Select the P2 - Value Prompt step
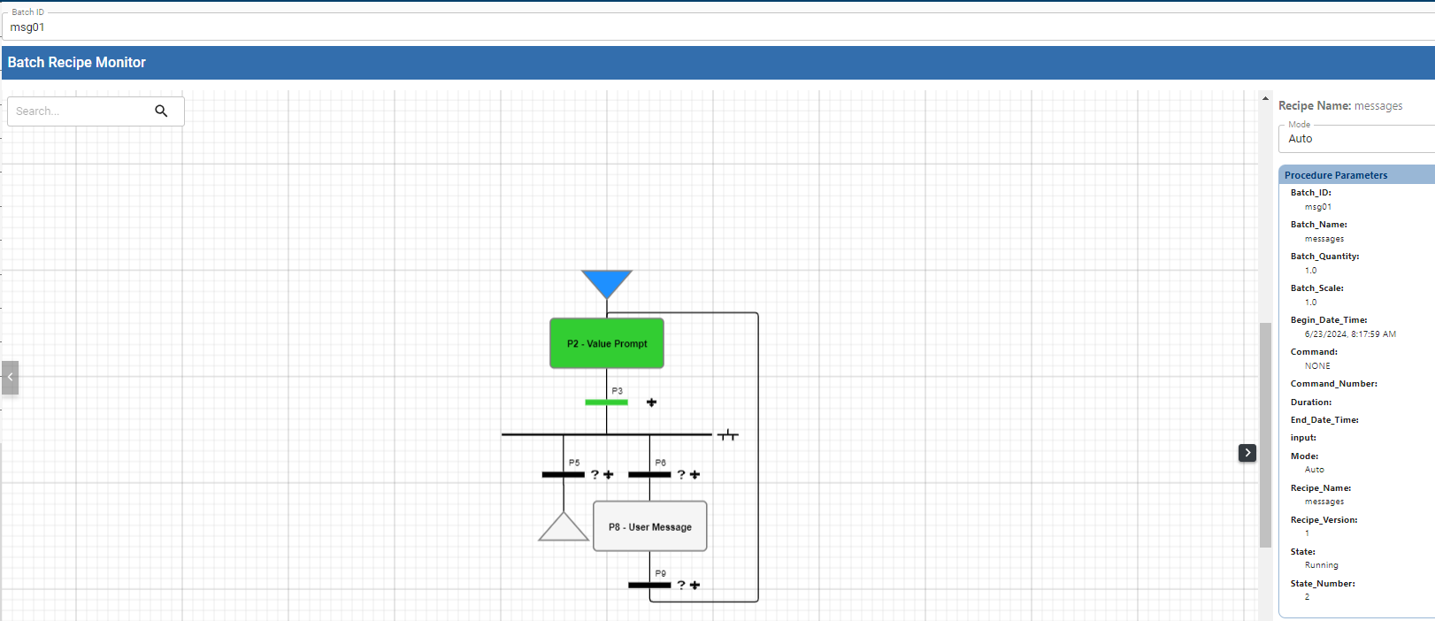This screenshot has width=1435, height=621. coord(607,343)
